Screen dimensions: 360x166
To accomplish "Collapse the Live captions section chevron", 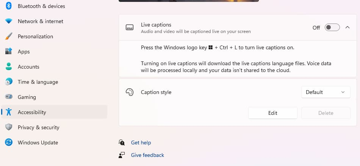I will pos(347,27).
